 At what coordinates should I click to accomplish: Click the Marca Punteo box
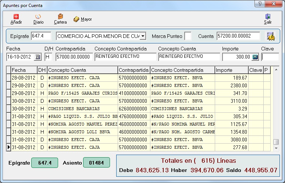[188, 36]
